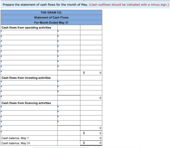This screenshot has height=148, width=170.
Task: Click the operating activities net total cell
Action: [x=91, y=73]
